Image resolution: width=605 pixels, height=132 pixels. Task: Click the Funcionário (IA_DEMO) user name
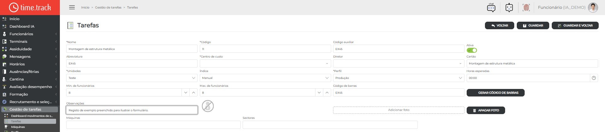[562, 8]
